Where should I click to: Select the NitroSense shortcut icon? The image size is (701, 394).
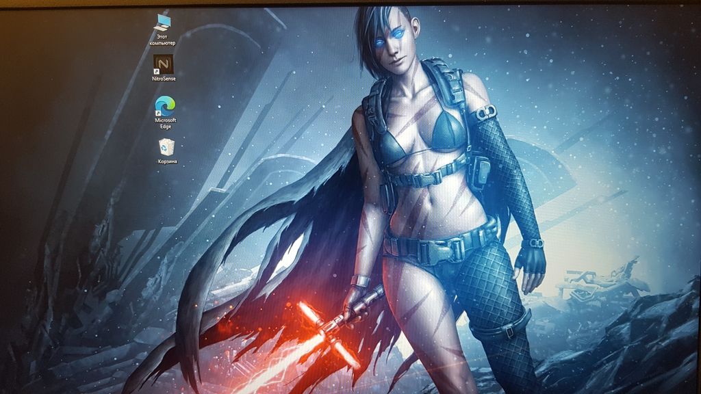pos(163,65)
